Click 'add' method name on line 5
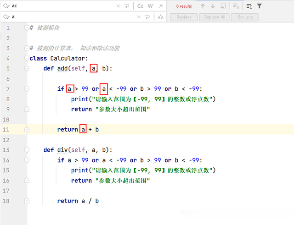The width and height of the screenshot is (294, 225). 62,68
